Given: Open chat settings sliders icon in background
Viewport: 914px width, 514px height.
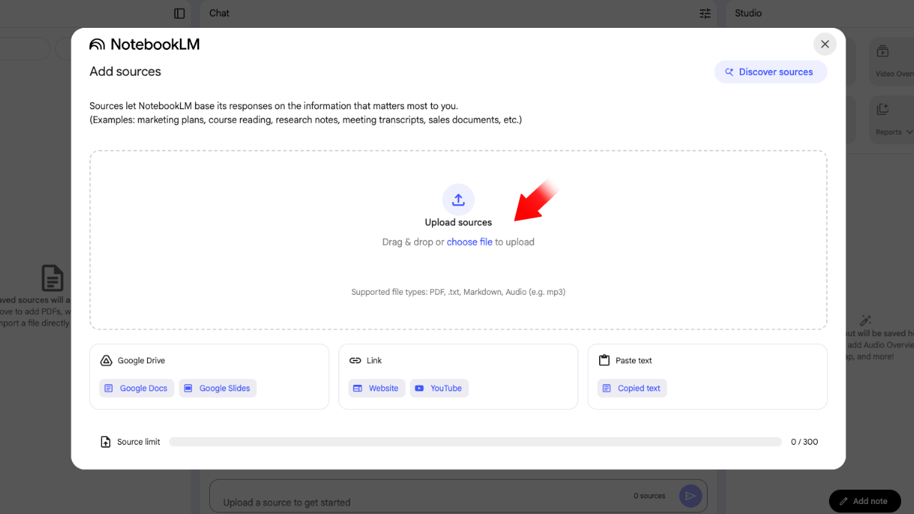Looking at the screenshot, I should [x=705, y=14].
